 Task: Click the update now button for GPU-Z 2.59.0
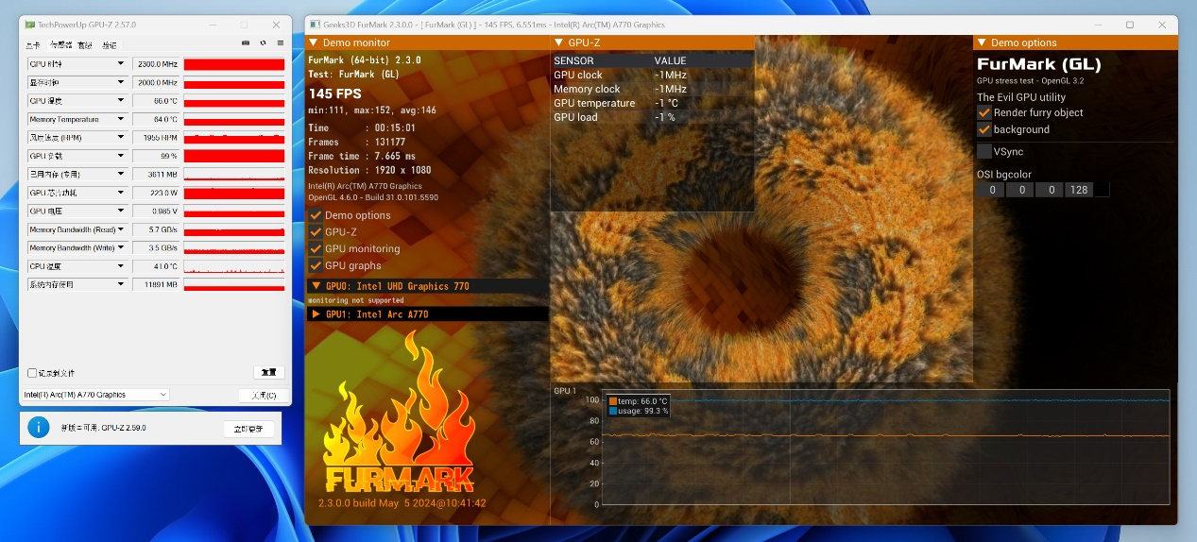(x=249, y=429)
